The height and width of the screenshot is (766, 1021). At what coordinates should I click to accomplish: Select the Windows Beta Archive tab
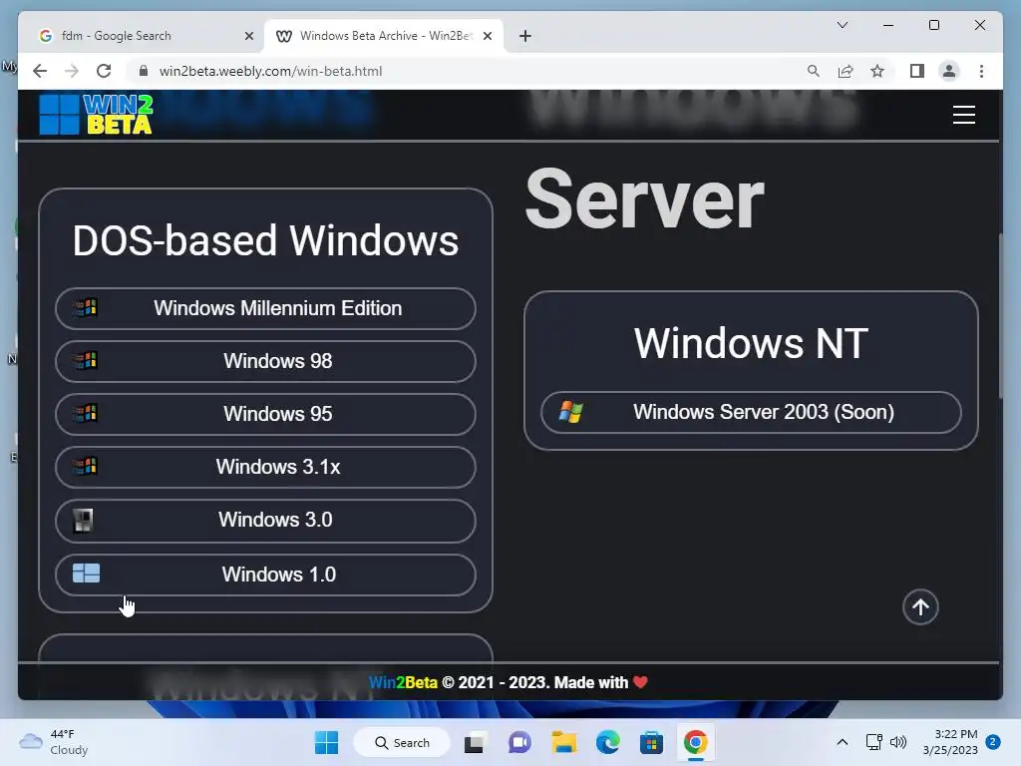[384, 36]
